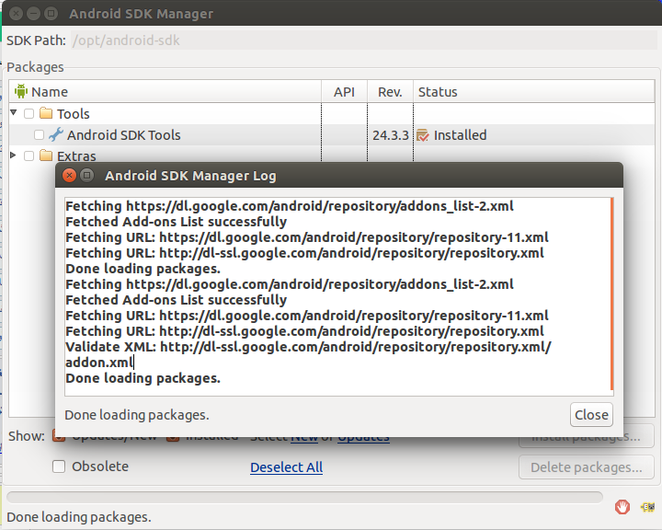Click the progress bar at bottom
This screenshot has height=530, width=662.
[x=305, y=497]
